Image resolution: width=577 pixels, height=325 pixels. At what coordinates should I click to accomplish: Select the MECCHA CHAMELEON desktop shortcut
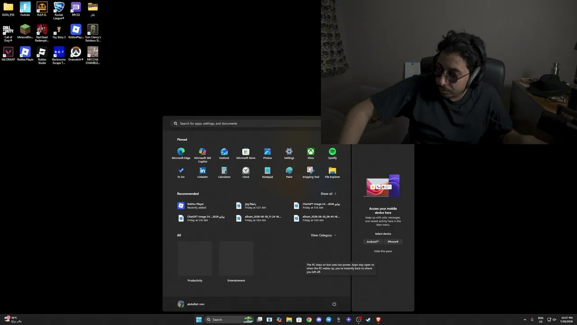click(93, 56)
